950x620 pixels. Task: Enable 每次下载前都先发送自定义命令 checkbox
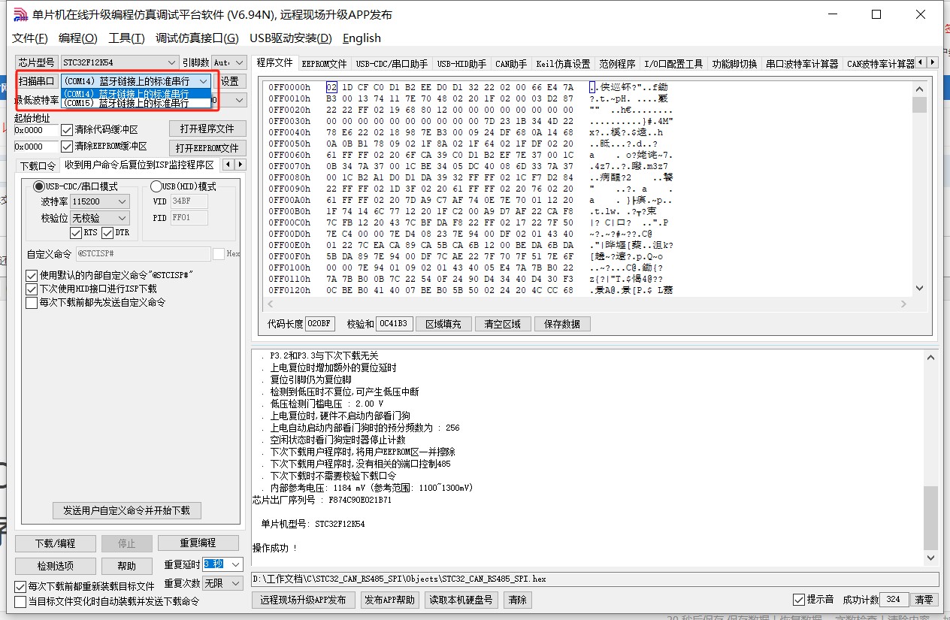tap(32, 303)
